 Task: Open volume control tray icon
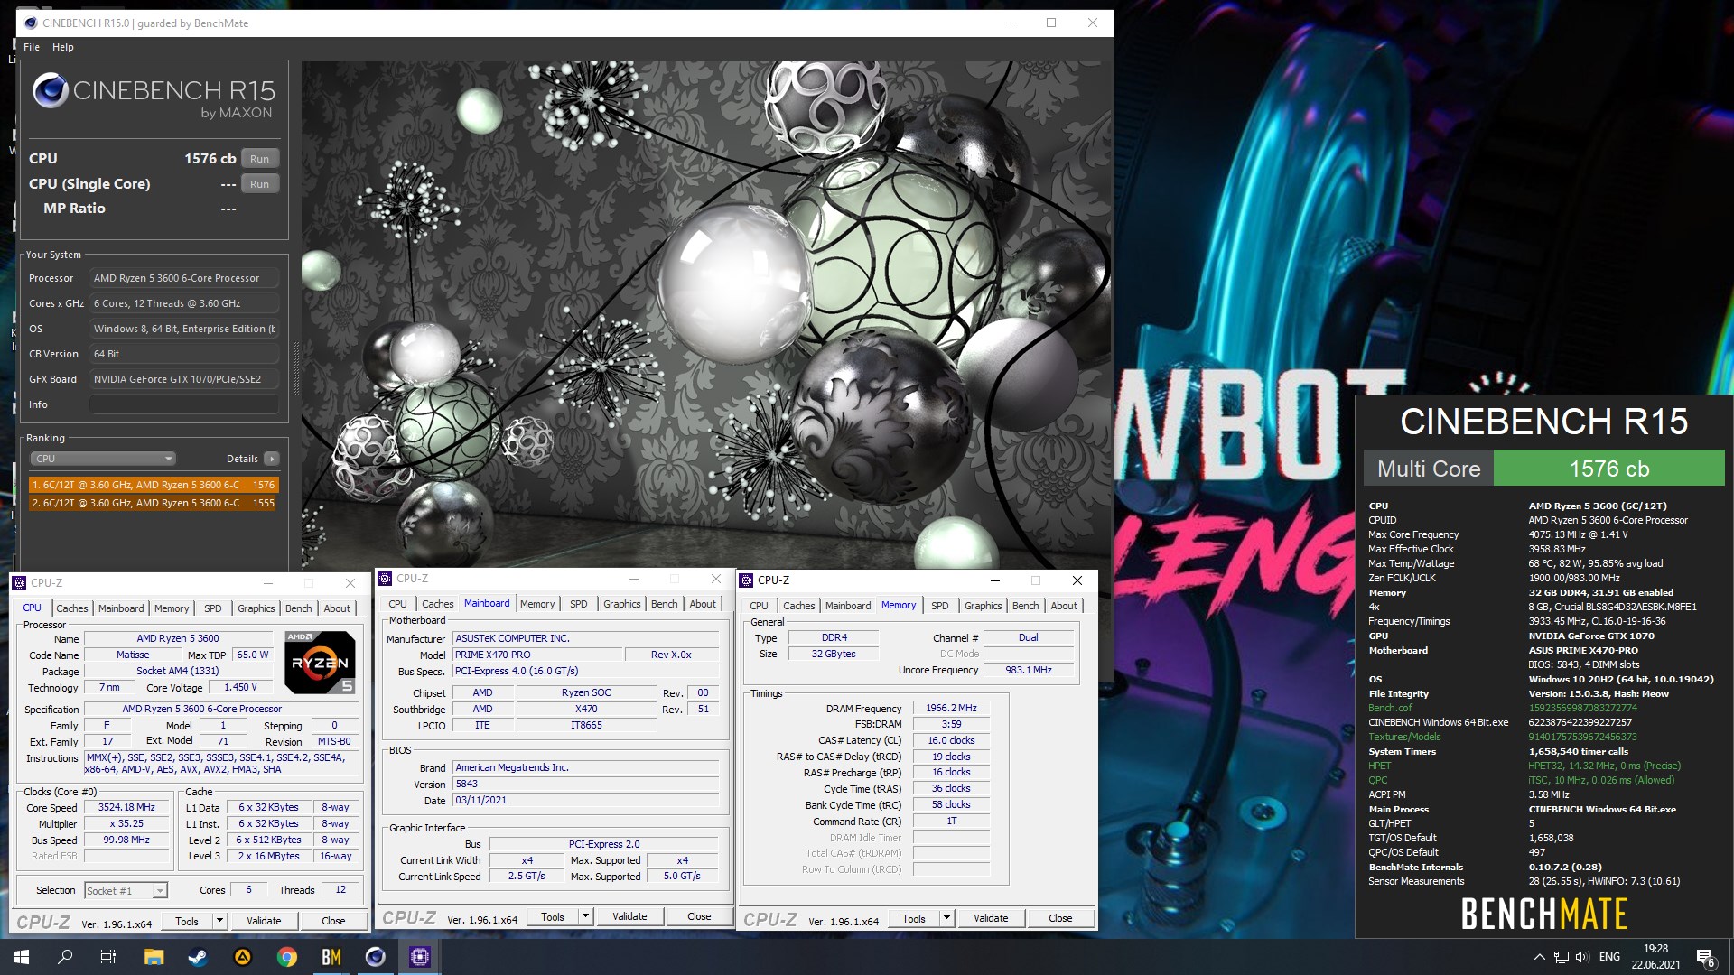click(x=1582, y=957)
